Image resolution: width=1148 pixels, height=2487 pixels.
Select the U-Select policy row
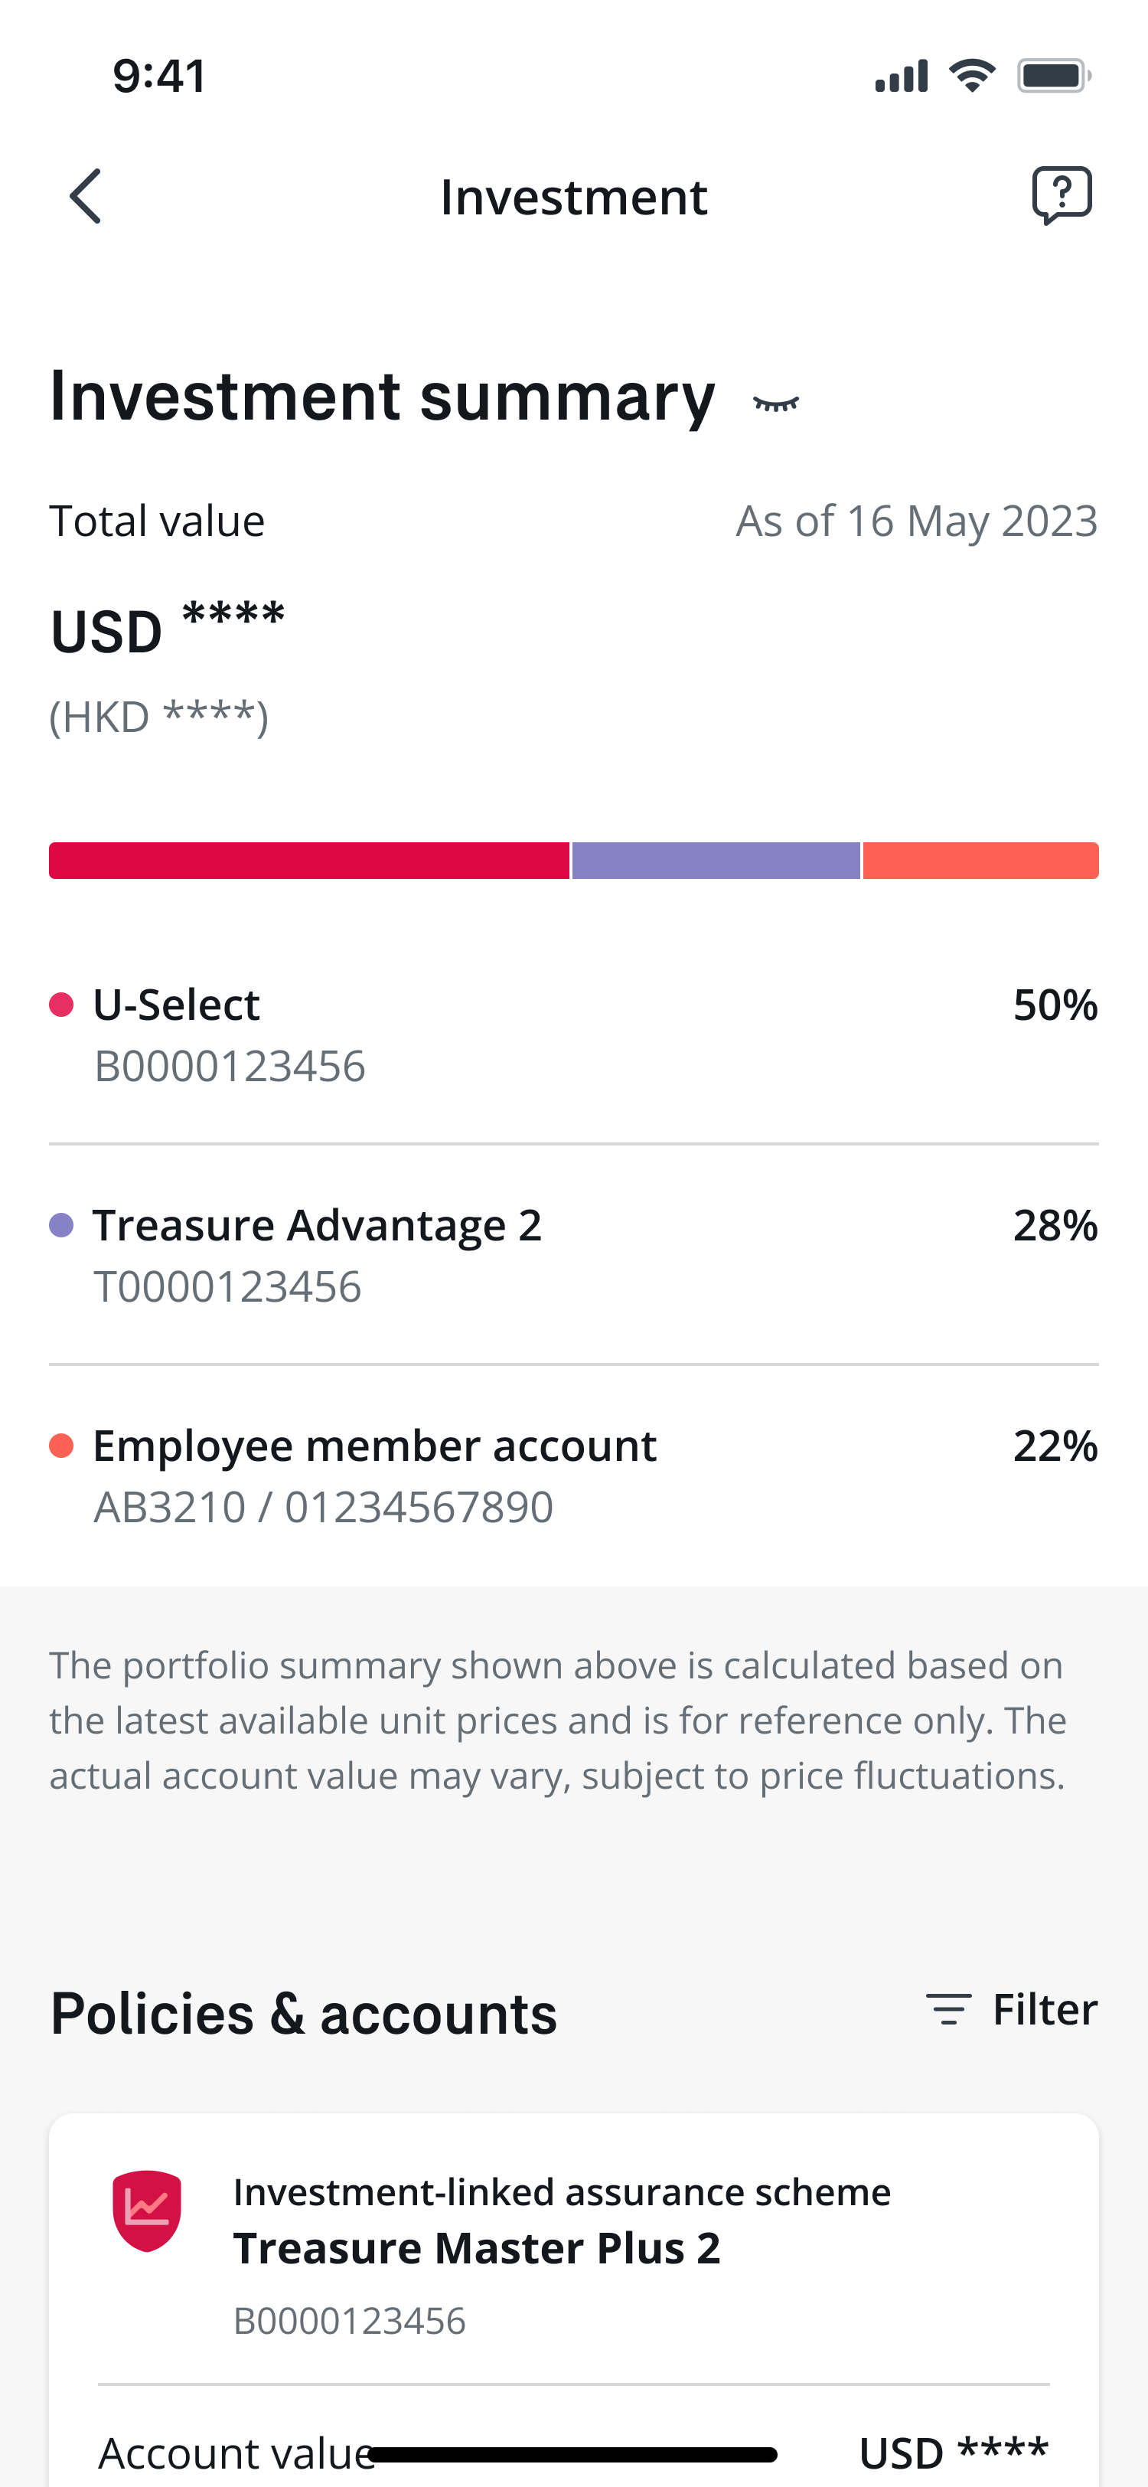573,1034
